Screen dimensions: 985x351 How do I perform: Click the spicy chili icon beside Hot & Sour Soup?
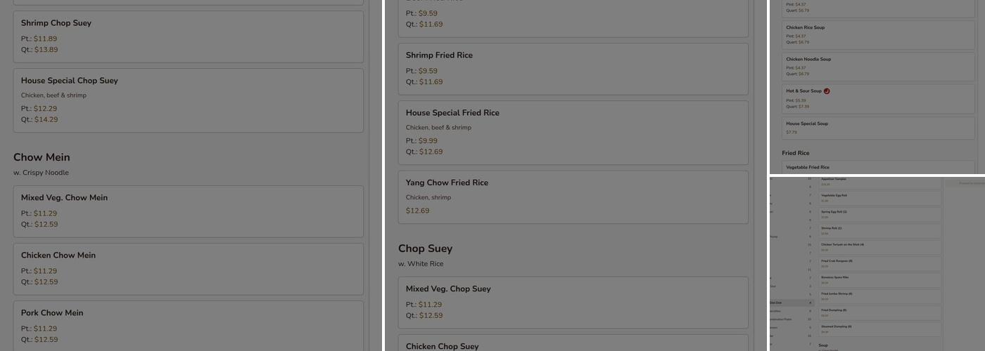pyautogui.click(x=827, y=91)
